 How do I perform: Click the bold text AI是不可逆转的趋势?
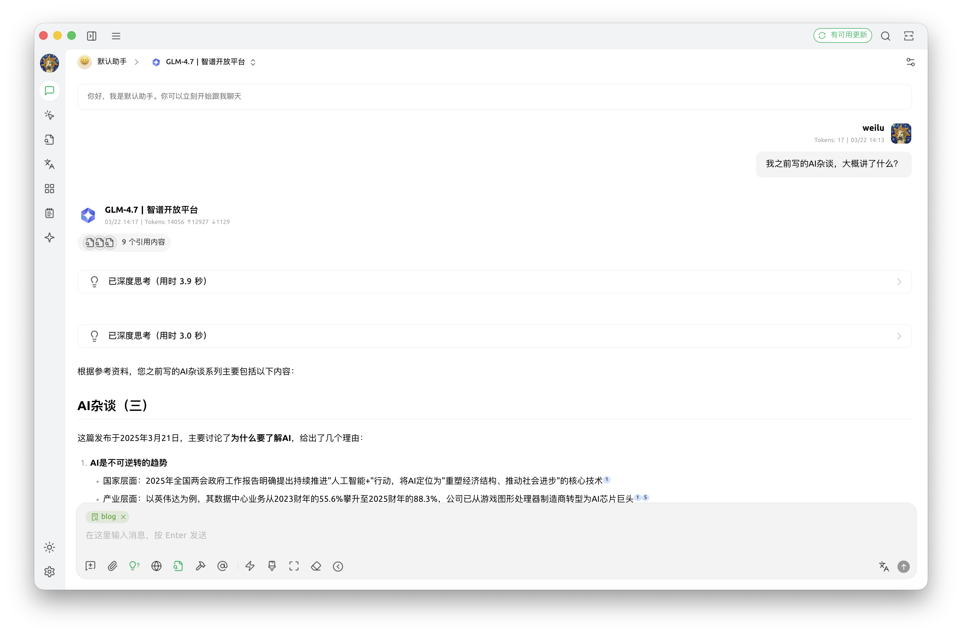pyautogui.click(x=129, y=463)
